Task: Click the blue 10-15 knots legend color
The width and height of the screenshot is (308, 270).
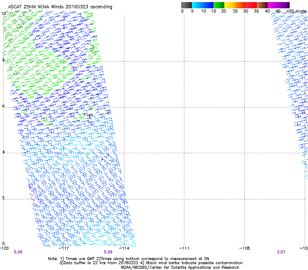Action: click(208, 5)
